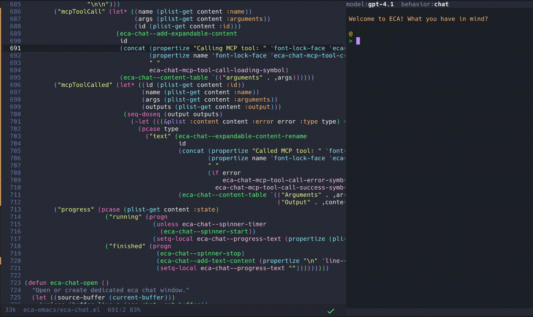
Task: Click 'if error' on line 708
Action: pos(226,173)
